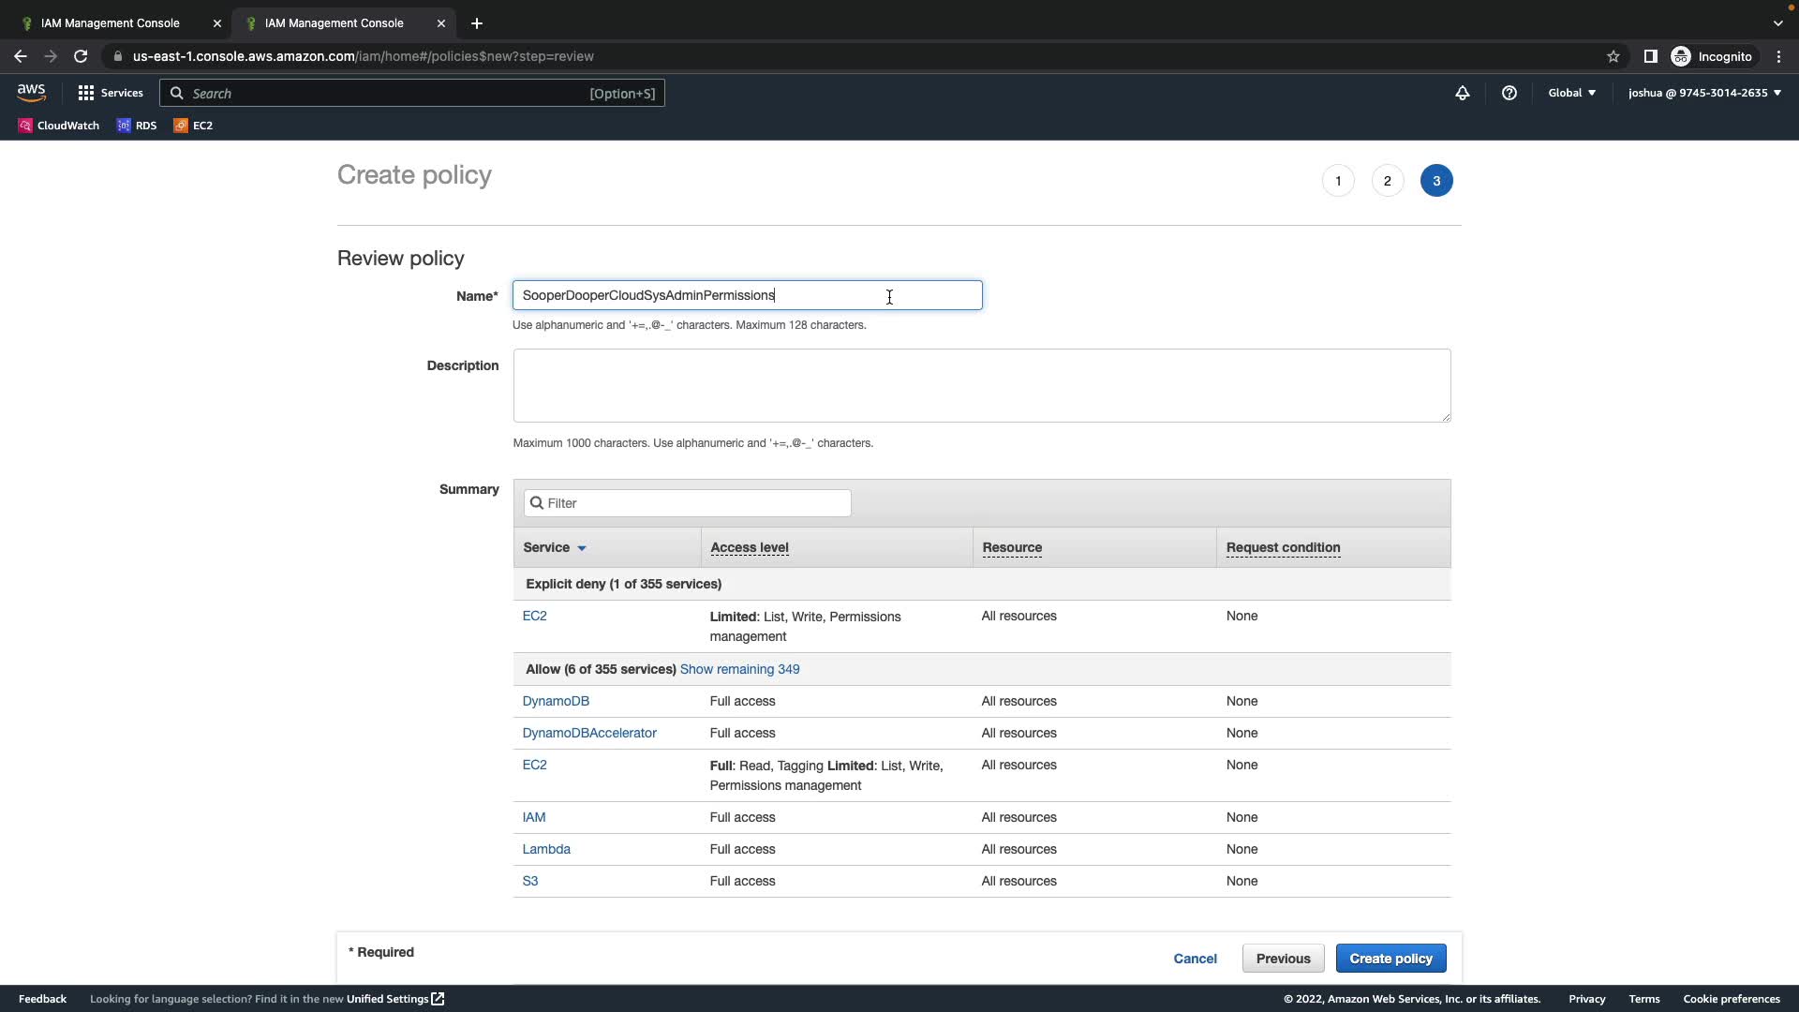Open the Services grid menu
The height and width of the screenshot is (1012, 1799).
point(110,93)
